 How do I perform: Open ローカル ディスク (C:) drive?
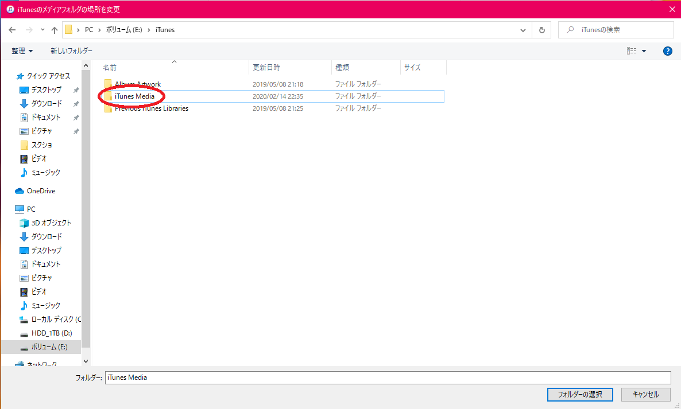50,319
